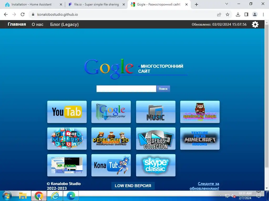Launch Internet Explorer from the taskbar
This screenshot has height=201, width=269.
click(55, 196)
